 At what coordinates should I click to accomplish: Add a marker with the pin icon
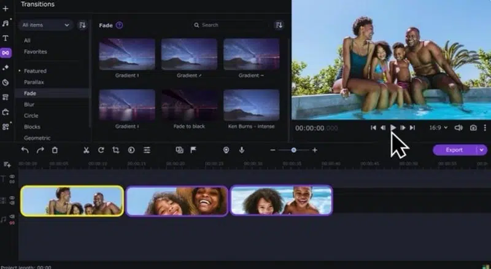pyautogui.click(x=226, y=150)
